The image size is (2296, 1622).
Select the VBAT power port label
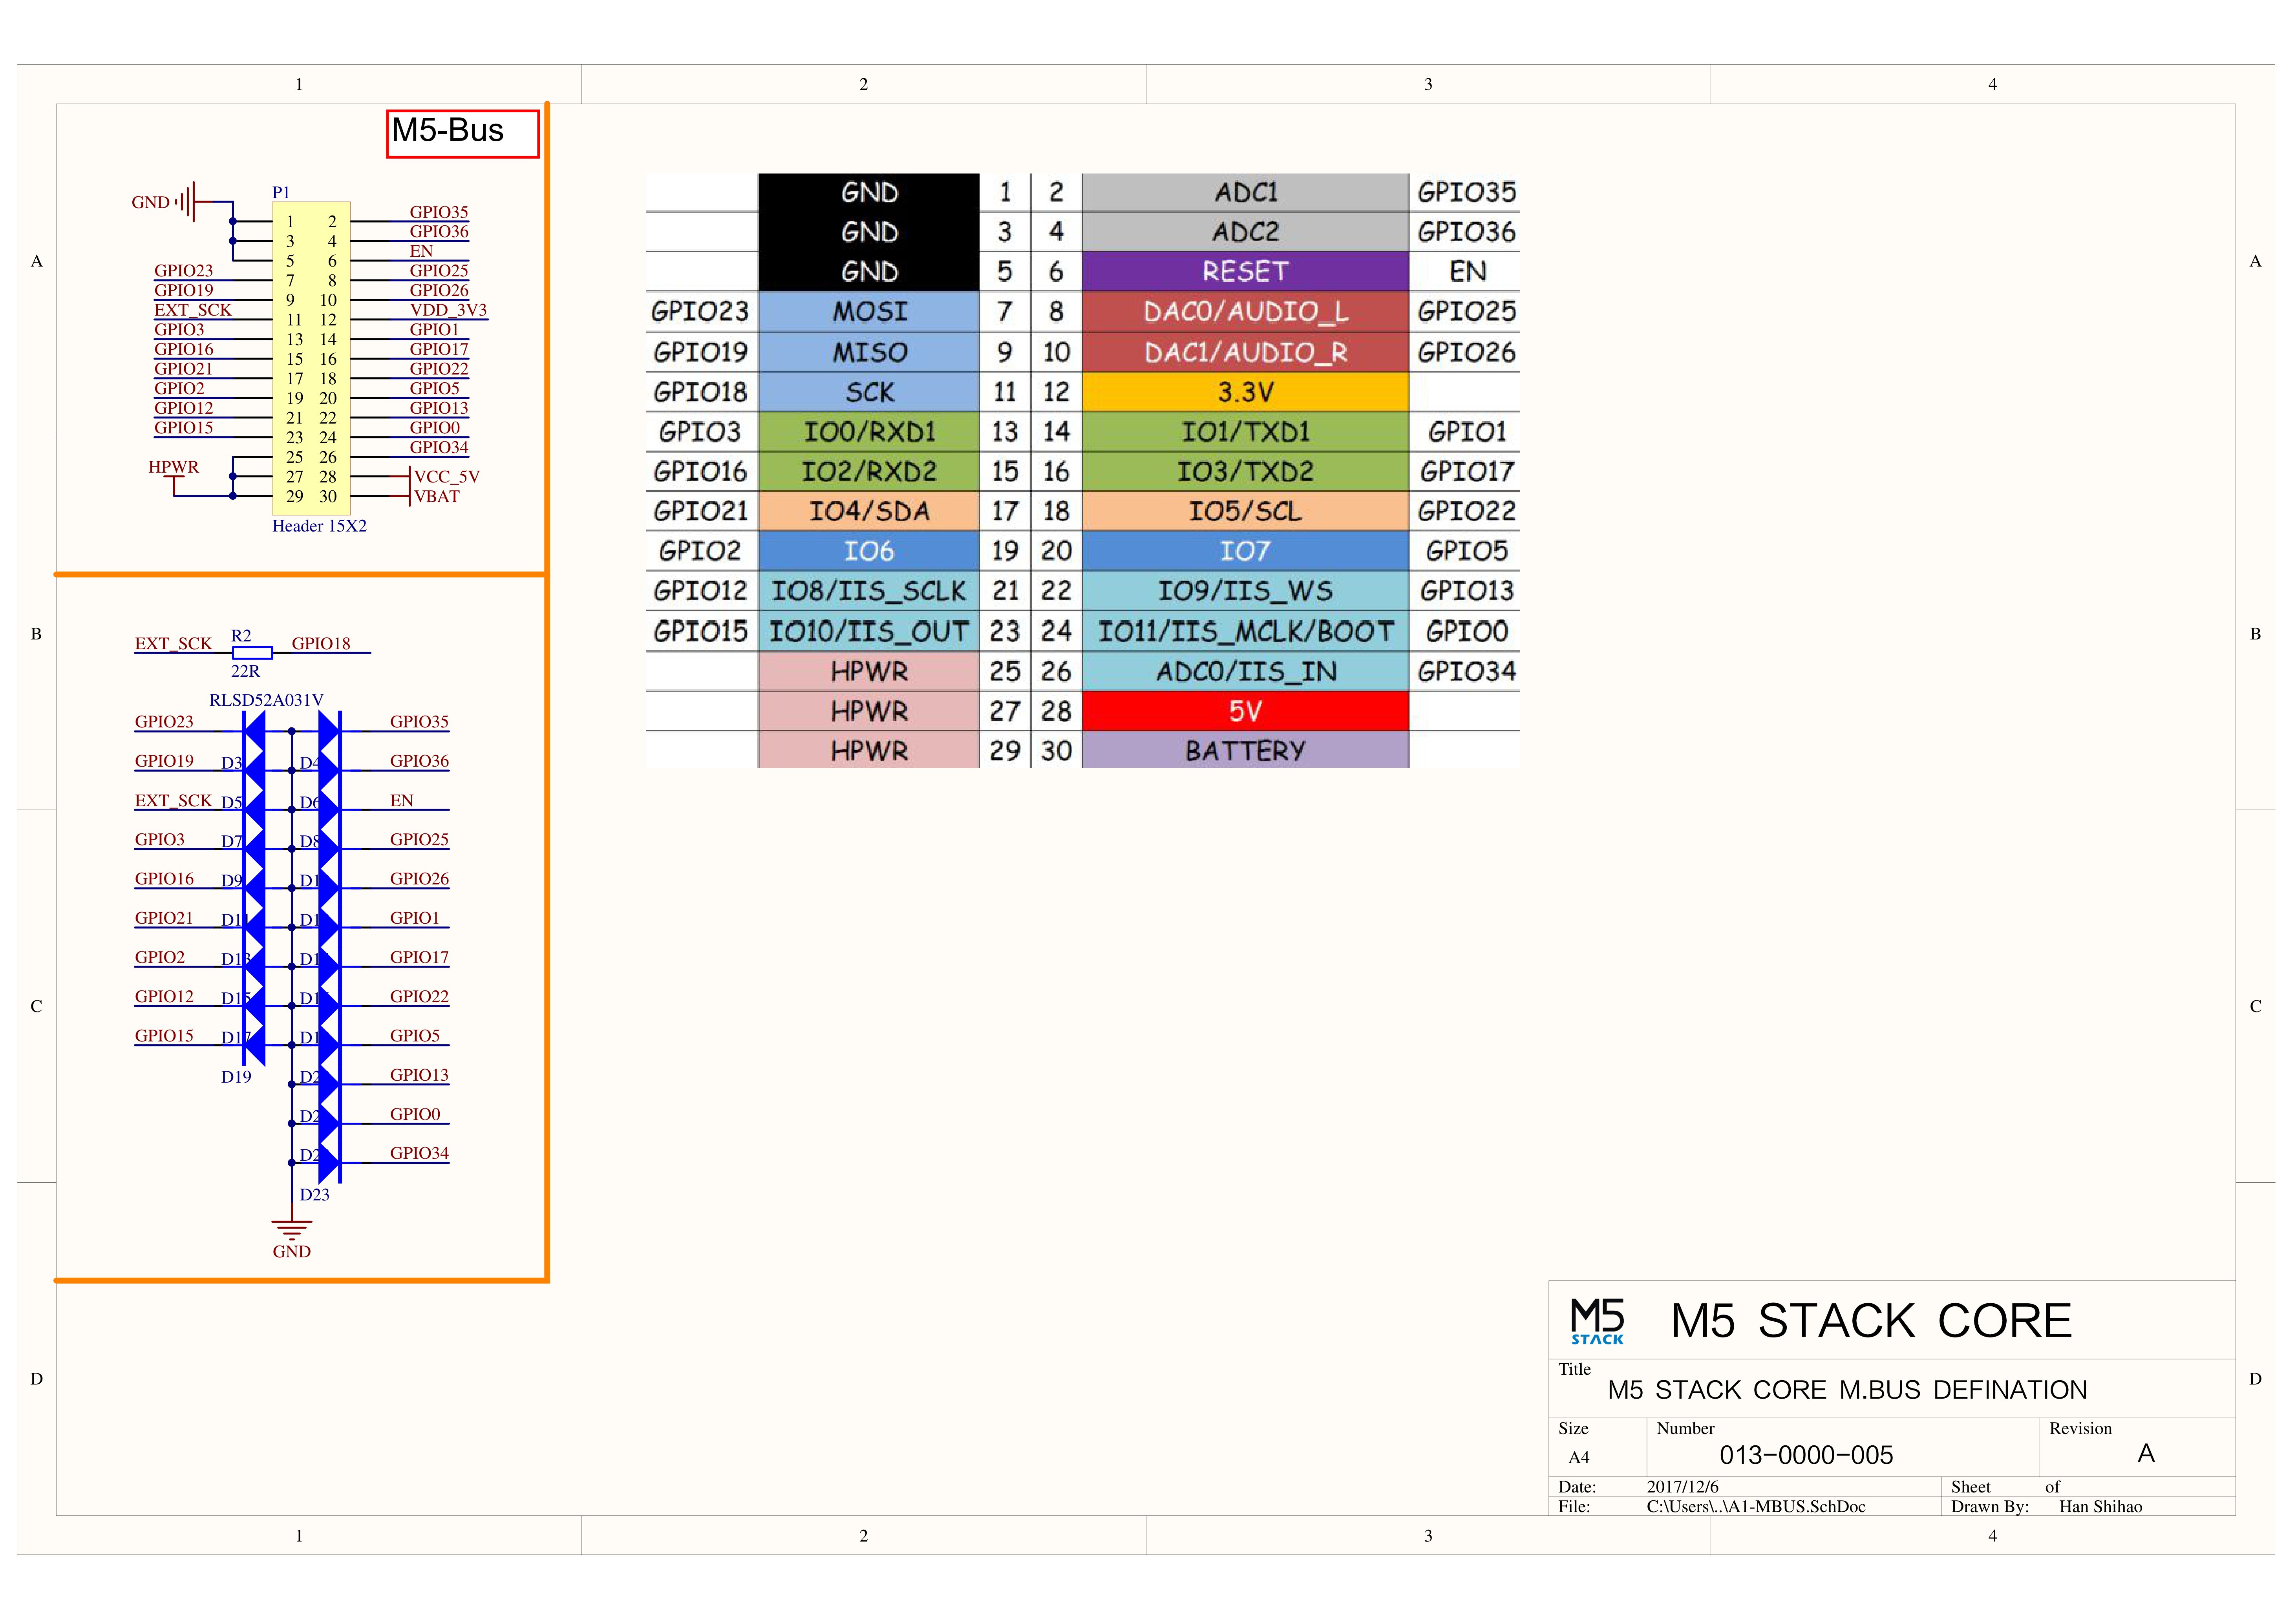(437, 497)
